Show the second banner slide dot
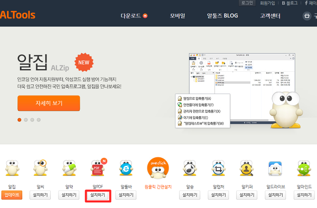 point(26,120)
